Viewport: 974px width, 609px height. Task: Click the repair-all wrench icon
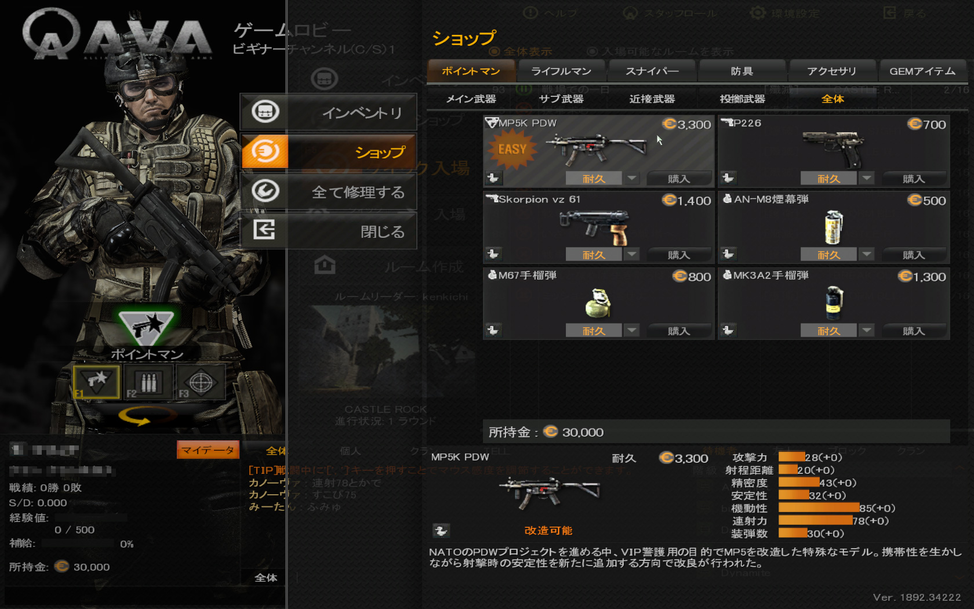pos(265,191)
